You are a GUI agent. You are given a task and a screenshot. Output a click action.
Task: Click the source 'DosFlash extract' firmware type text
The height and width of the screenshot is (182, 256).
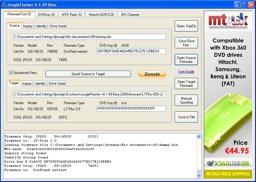point(76,51)
